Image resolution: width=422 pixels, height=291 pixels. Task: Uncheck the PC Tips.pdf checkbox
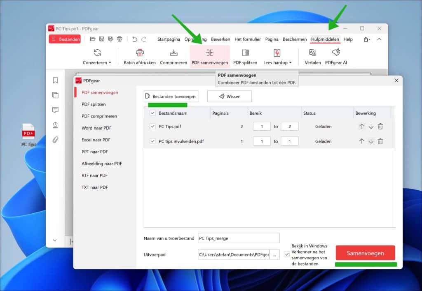coord(152,126)
